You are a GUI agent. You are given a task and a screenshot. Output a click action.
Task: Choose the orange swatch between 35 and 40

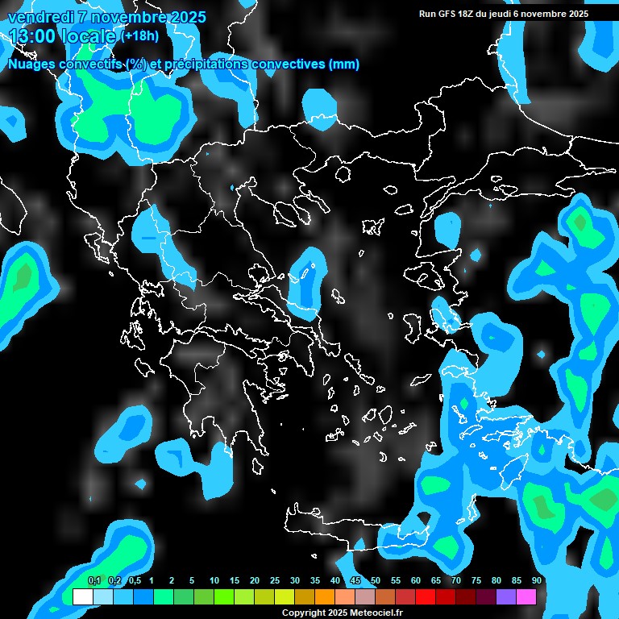(x=325, y=596)
